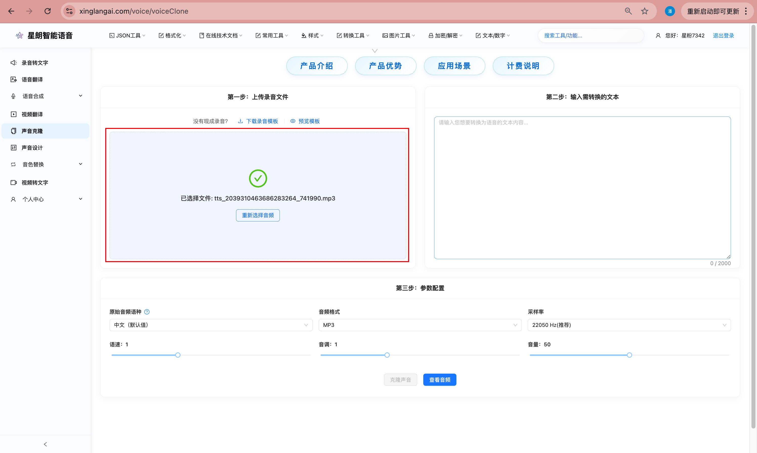Open the 常用工具 menu

point(272,36)
